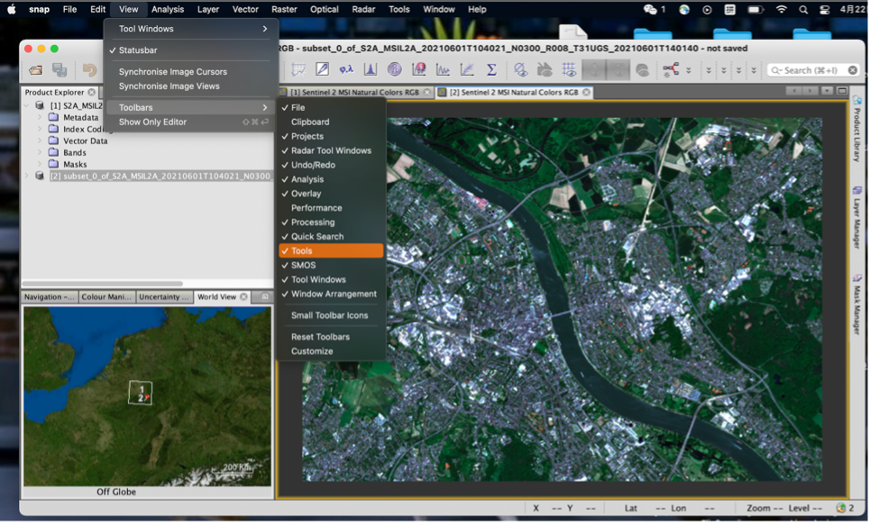Screen dimensions: 870x525
Task: Click the Undo arrow in toolbar
Action: 89,70
